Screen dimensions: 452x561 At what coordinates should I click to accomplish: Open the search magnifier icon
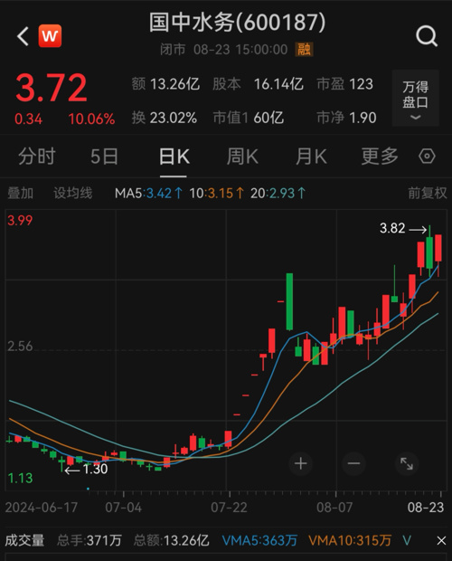tap(427, 36)
